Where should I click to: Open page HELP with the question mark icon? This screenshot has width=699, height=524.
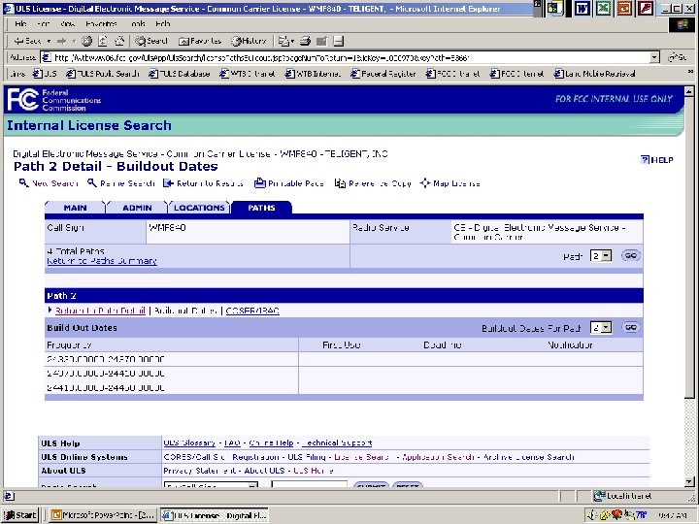(x=656, y=159)
